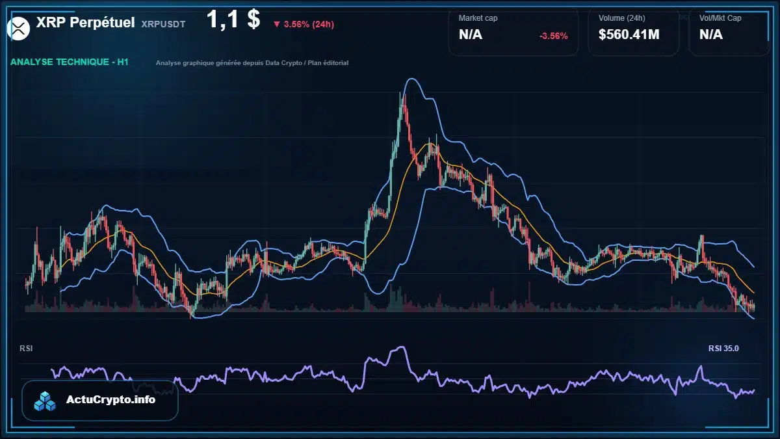Click the 1,1 $ price value
Viewport: 780px width, 439px height.
point(233,20)
